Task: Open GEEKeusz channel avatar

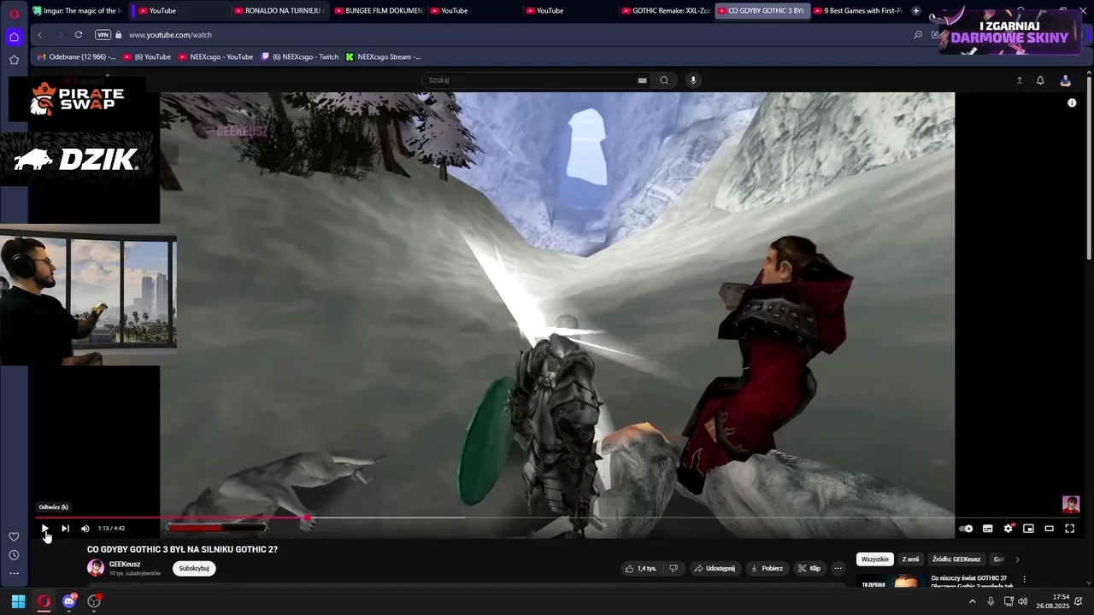Action: click(96, 568)
